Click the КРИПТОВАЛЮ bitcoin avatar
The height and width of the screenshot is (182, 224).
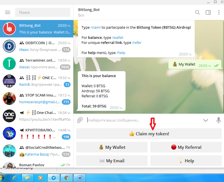[x=9, y=133]
